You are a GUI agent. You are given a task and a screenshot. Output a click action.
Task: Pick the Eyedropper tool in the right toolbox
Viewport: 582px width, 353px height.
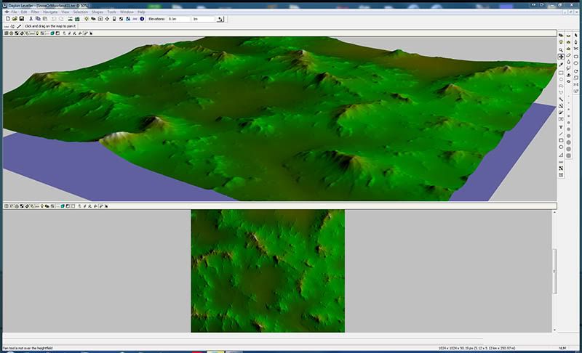[561, 65]
